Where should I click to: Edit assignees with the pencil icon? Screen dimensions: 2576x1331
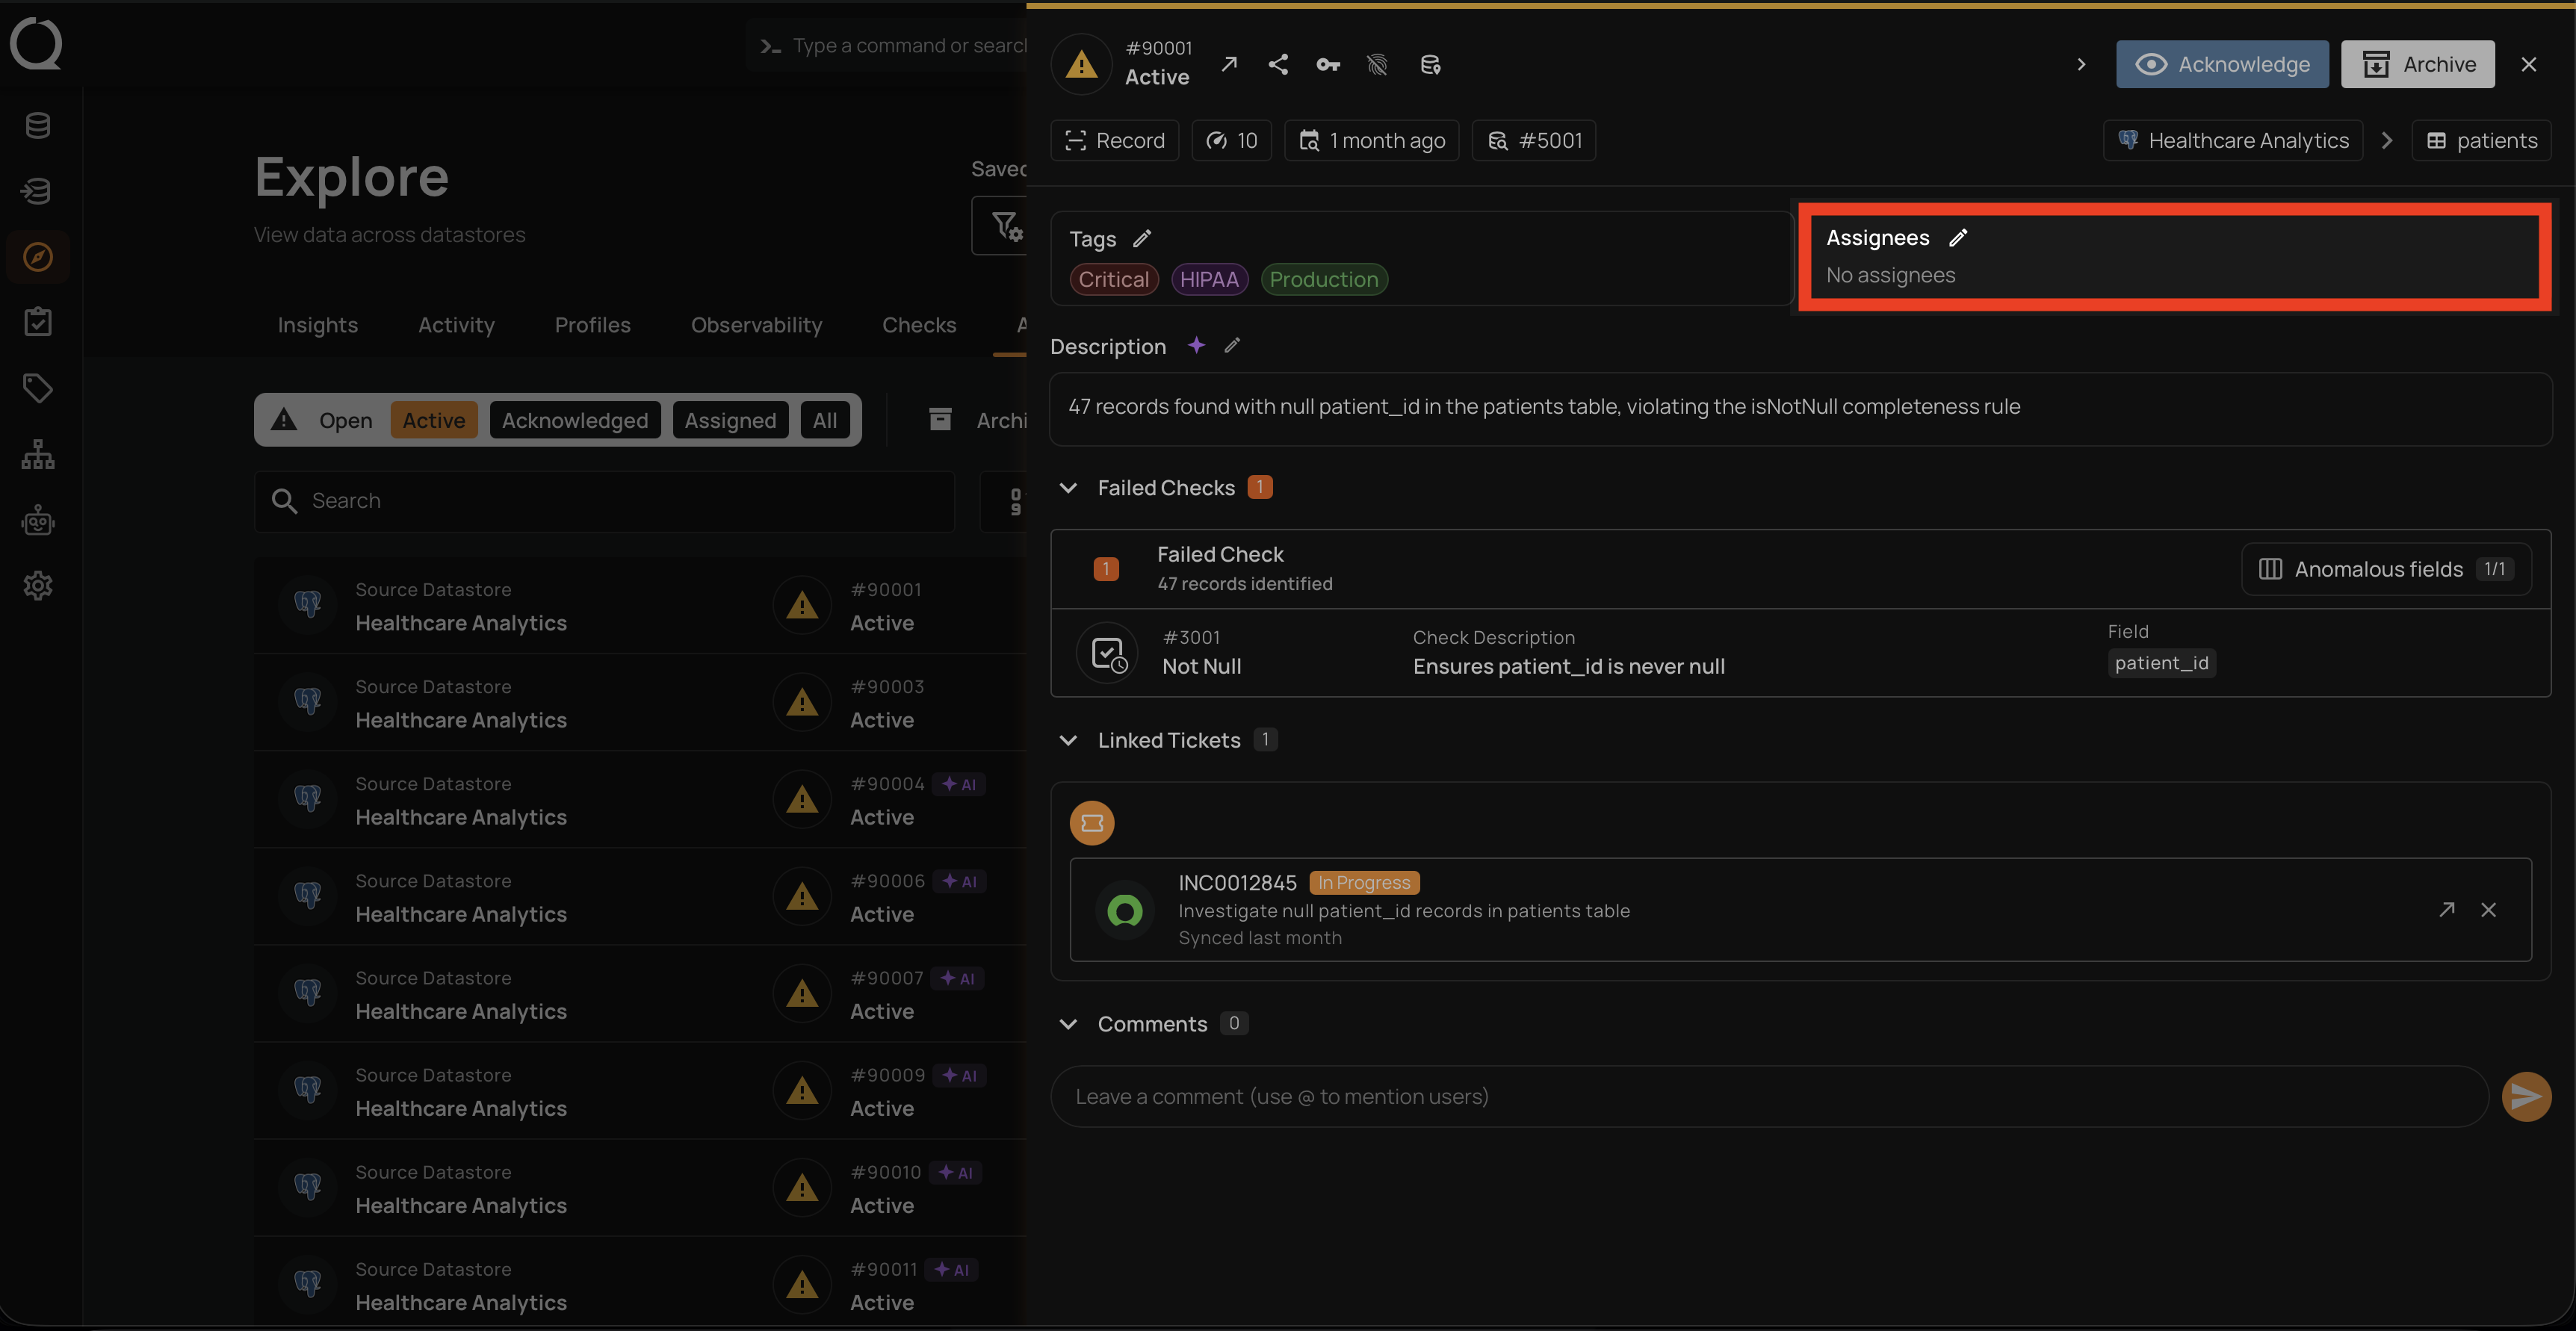point(1958,237)
